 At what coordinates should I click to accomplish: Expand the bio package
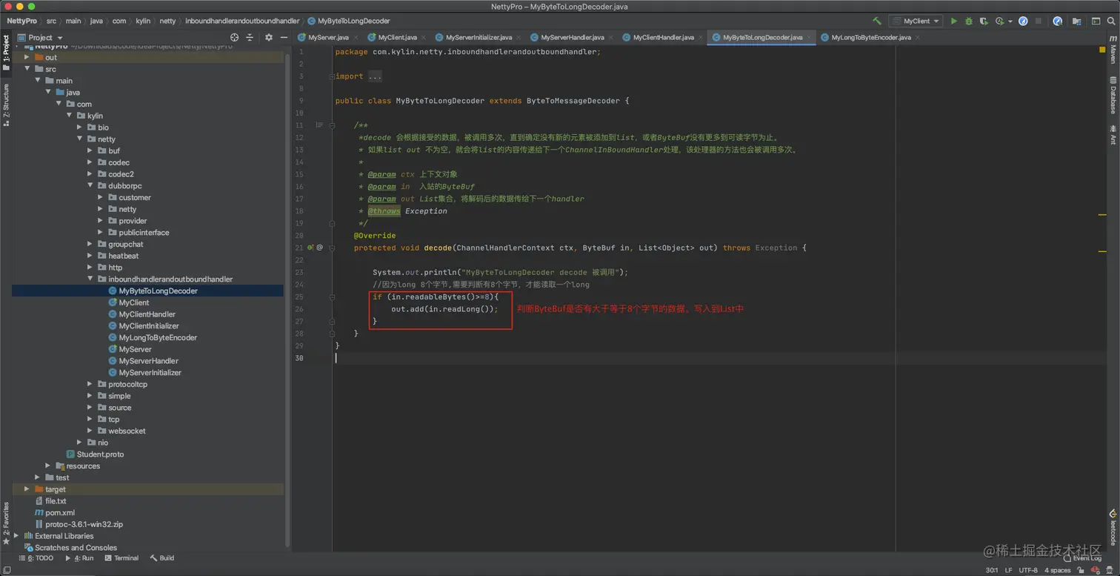(80, 127)
